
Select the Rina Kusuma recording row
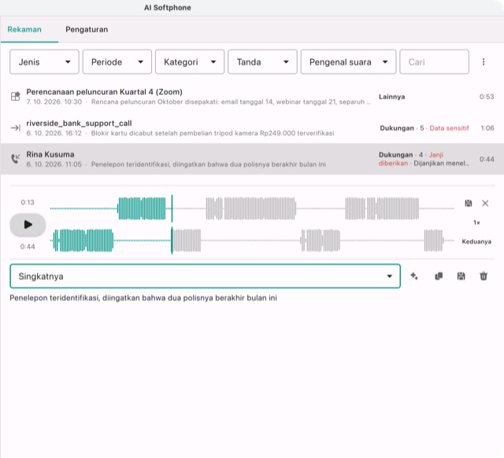pos(252,159)
